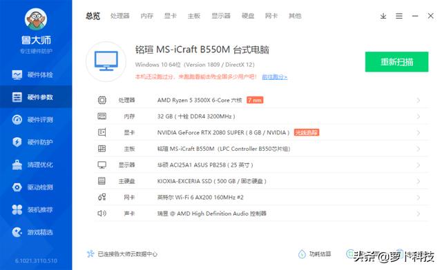The width and height of the screenshot is (442, 270).
Task: Switch to the 总览 tab
Action: (93, 16)
